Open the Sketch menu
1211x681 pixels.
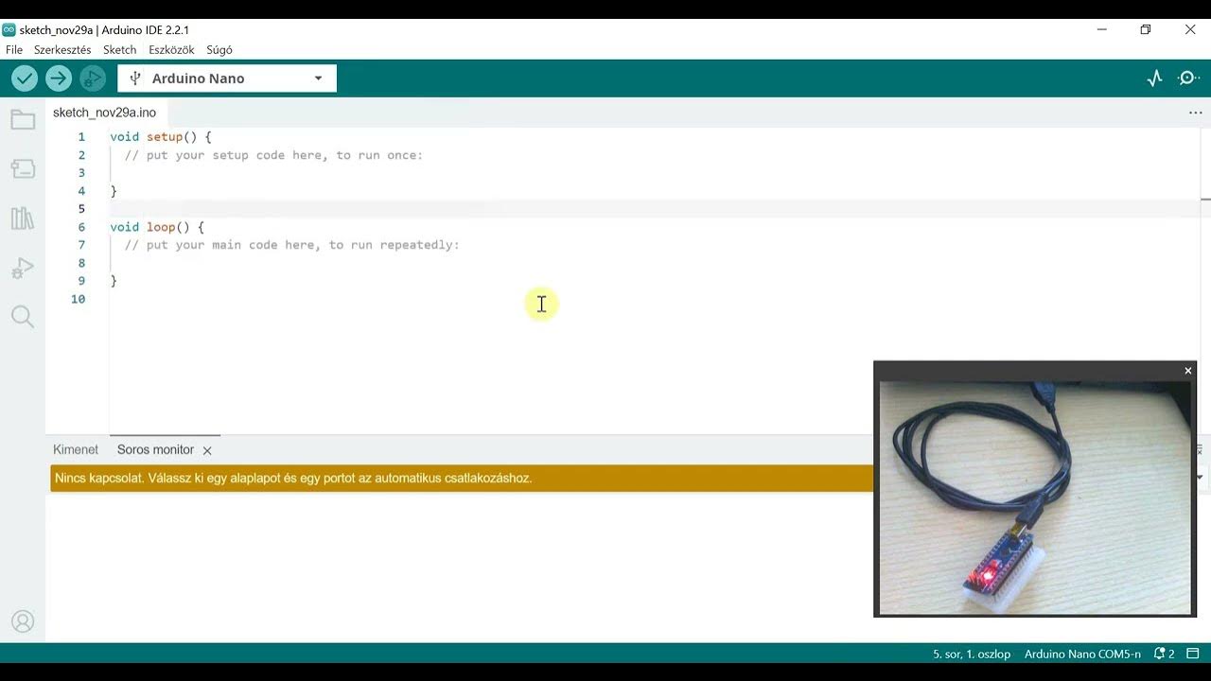(120, 49)
